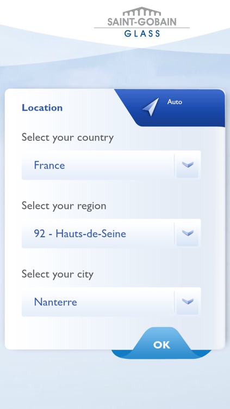Click the arched bridge icon above Saint-Gobain
This screenshot has height=409, width=230.
142,12
